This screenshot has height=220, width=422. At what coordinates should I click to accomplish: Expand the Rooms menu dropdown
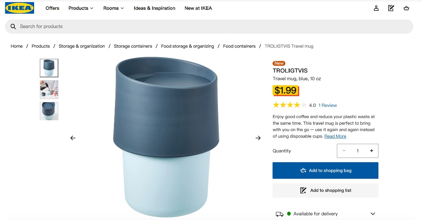coord(114,8)
